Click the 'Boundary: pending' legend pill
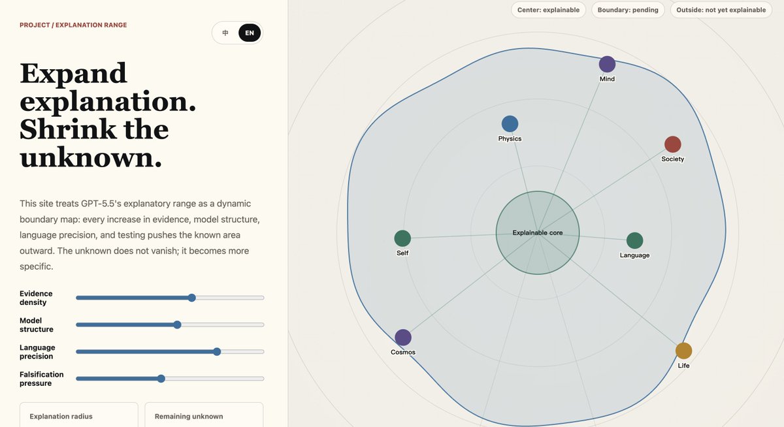Viewport: 784px width, 427px height. point(628,10)
